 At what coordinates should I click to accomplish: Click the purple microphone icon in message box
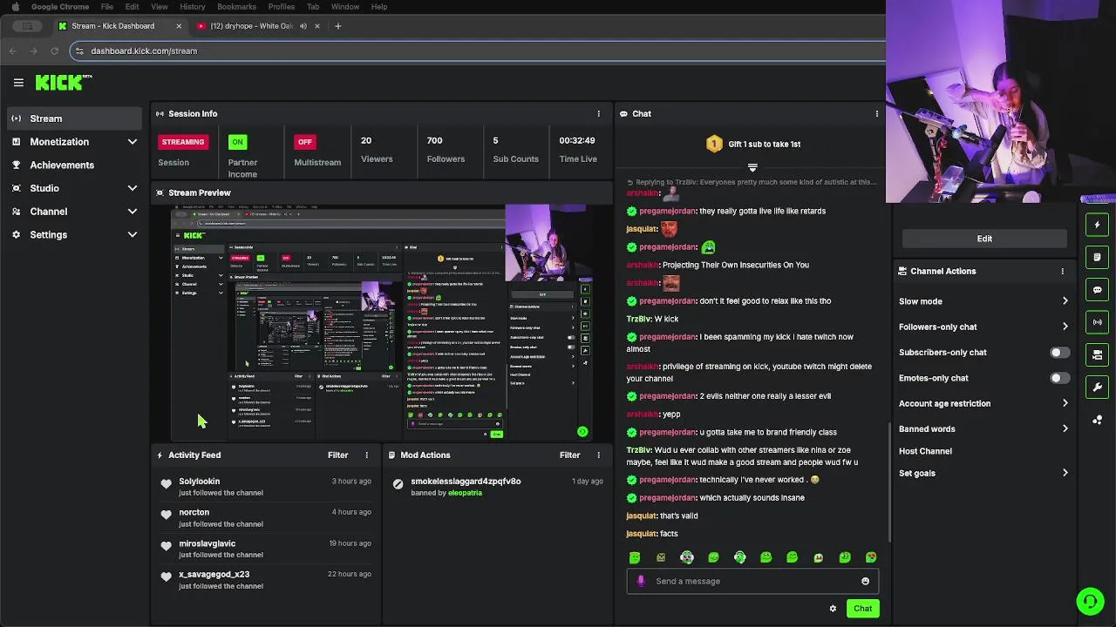[641, 581]
